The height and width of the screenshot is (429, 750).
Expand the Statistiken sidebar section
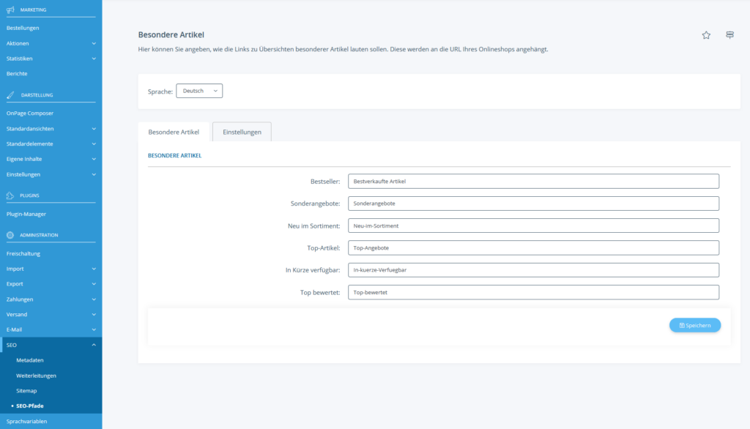click(51, 59)
